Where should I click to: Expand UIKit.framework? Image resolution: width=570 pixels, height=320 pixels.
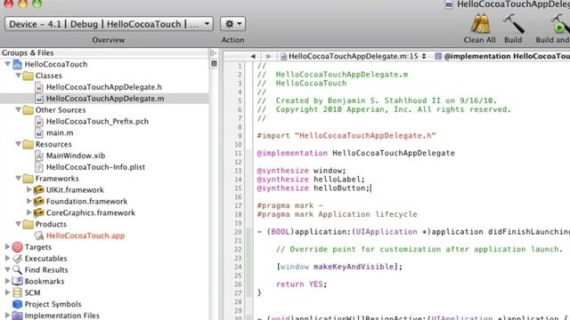[x=29, y=189]
